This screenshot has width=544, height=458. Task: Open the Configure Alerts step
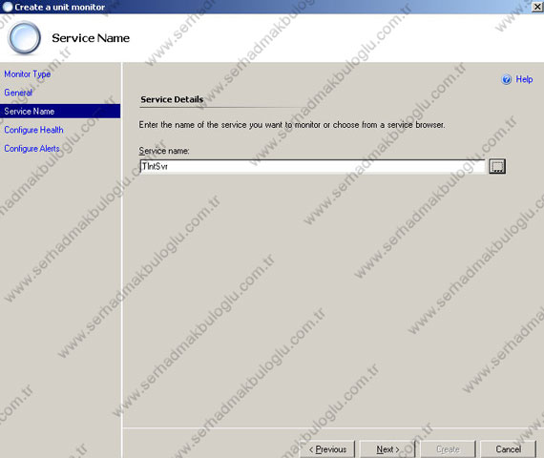[31, 149]
